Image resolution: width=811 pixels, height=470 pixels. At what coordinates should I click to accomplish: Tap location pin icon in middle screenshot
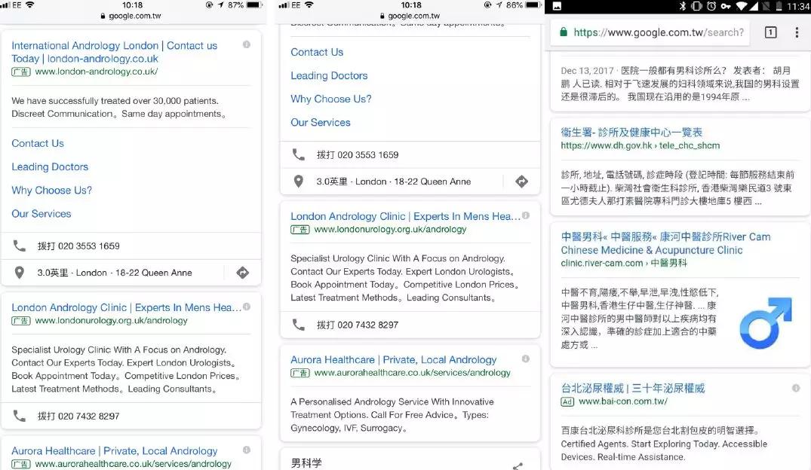coord(299,182)
